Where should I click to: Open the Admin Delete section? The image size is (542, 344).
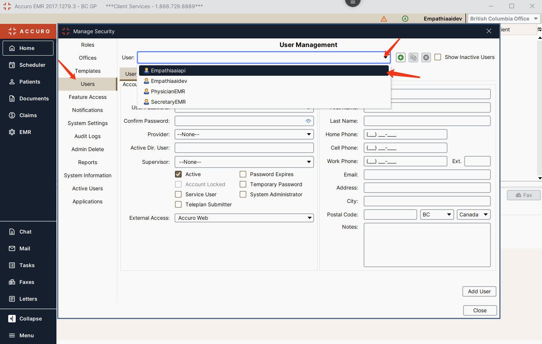click(x=87, y=149)
